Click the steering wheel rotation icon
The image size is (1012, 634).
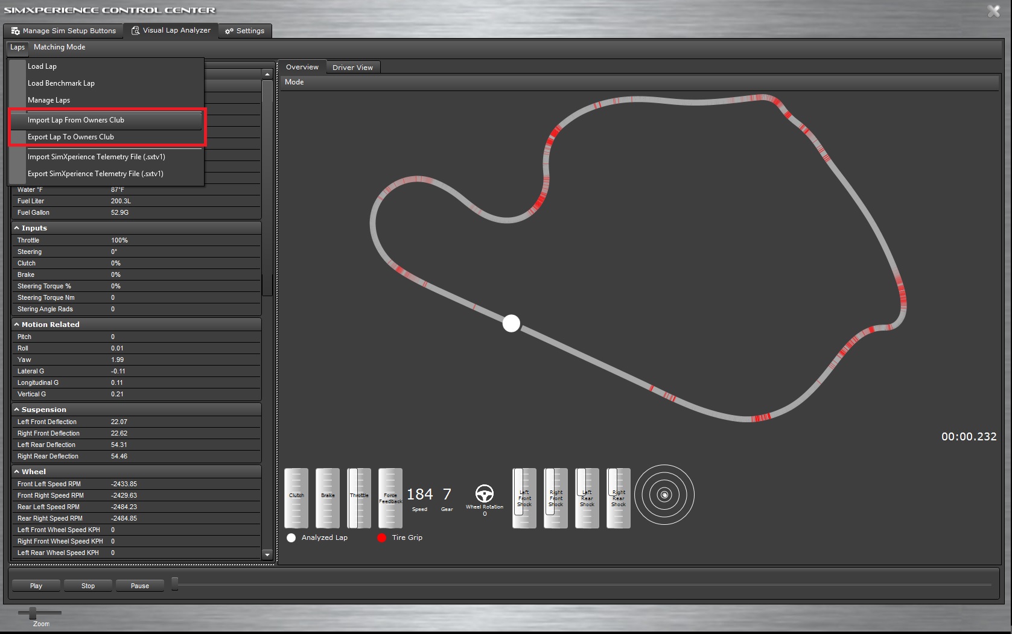(x=484, y=493)
